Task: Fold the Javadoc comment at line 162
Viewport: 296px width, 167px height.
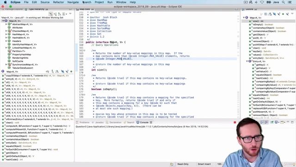Action: pos(84,51)
